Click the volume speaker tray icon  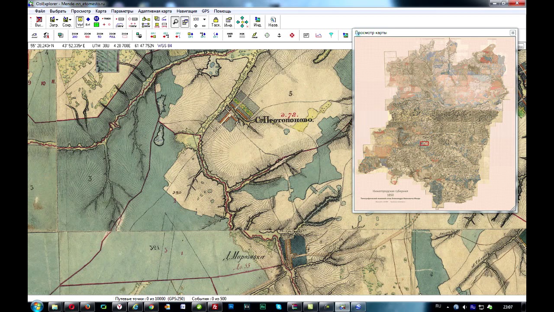coord(464,307)
